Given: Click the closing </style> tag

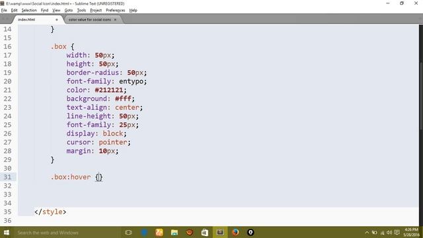Looking at the screenshot, I should [x=50, y=212].
